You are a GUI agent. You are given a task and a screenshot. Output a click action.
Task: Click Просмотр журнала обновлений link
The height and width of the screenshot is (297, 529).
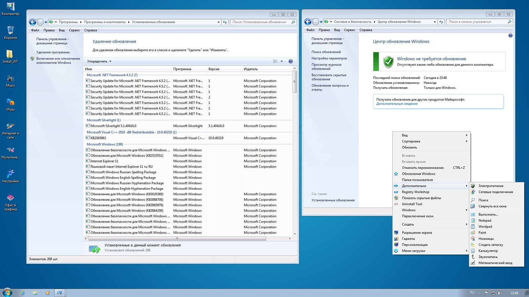click(326, 67)
